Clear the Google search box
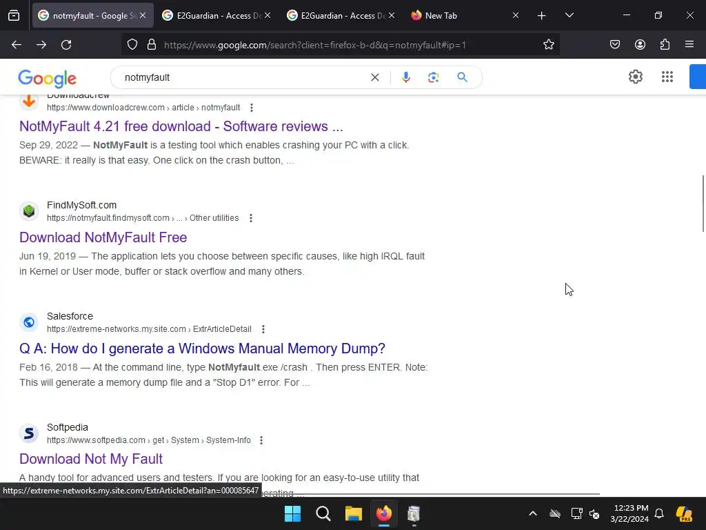 pos(374,77)
